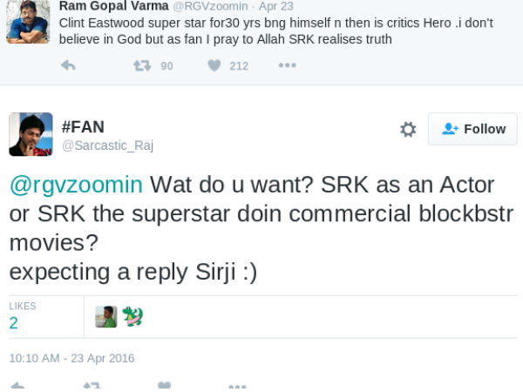Viewport: 523px width, 392px height.
Task: Click the 10:10 AM - 23 Apr 2016 timestamp
Action: point(71,358)
